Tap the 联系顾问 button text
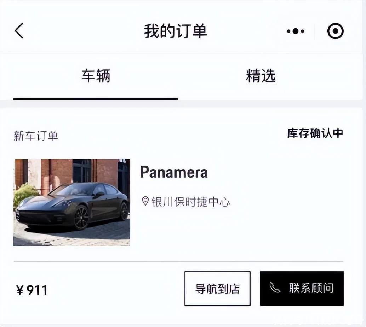The height and width of the screenshot is (327, 366). pos(311,289)
